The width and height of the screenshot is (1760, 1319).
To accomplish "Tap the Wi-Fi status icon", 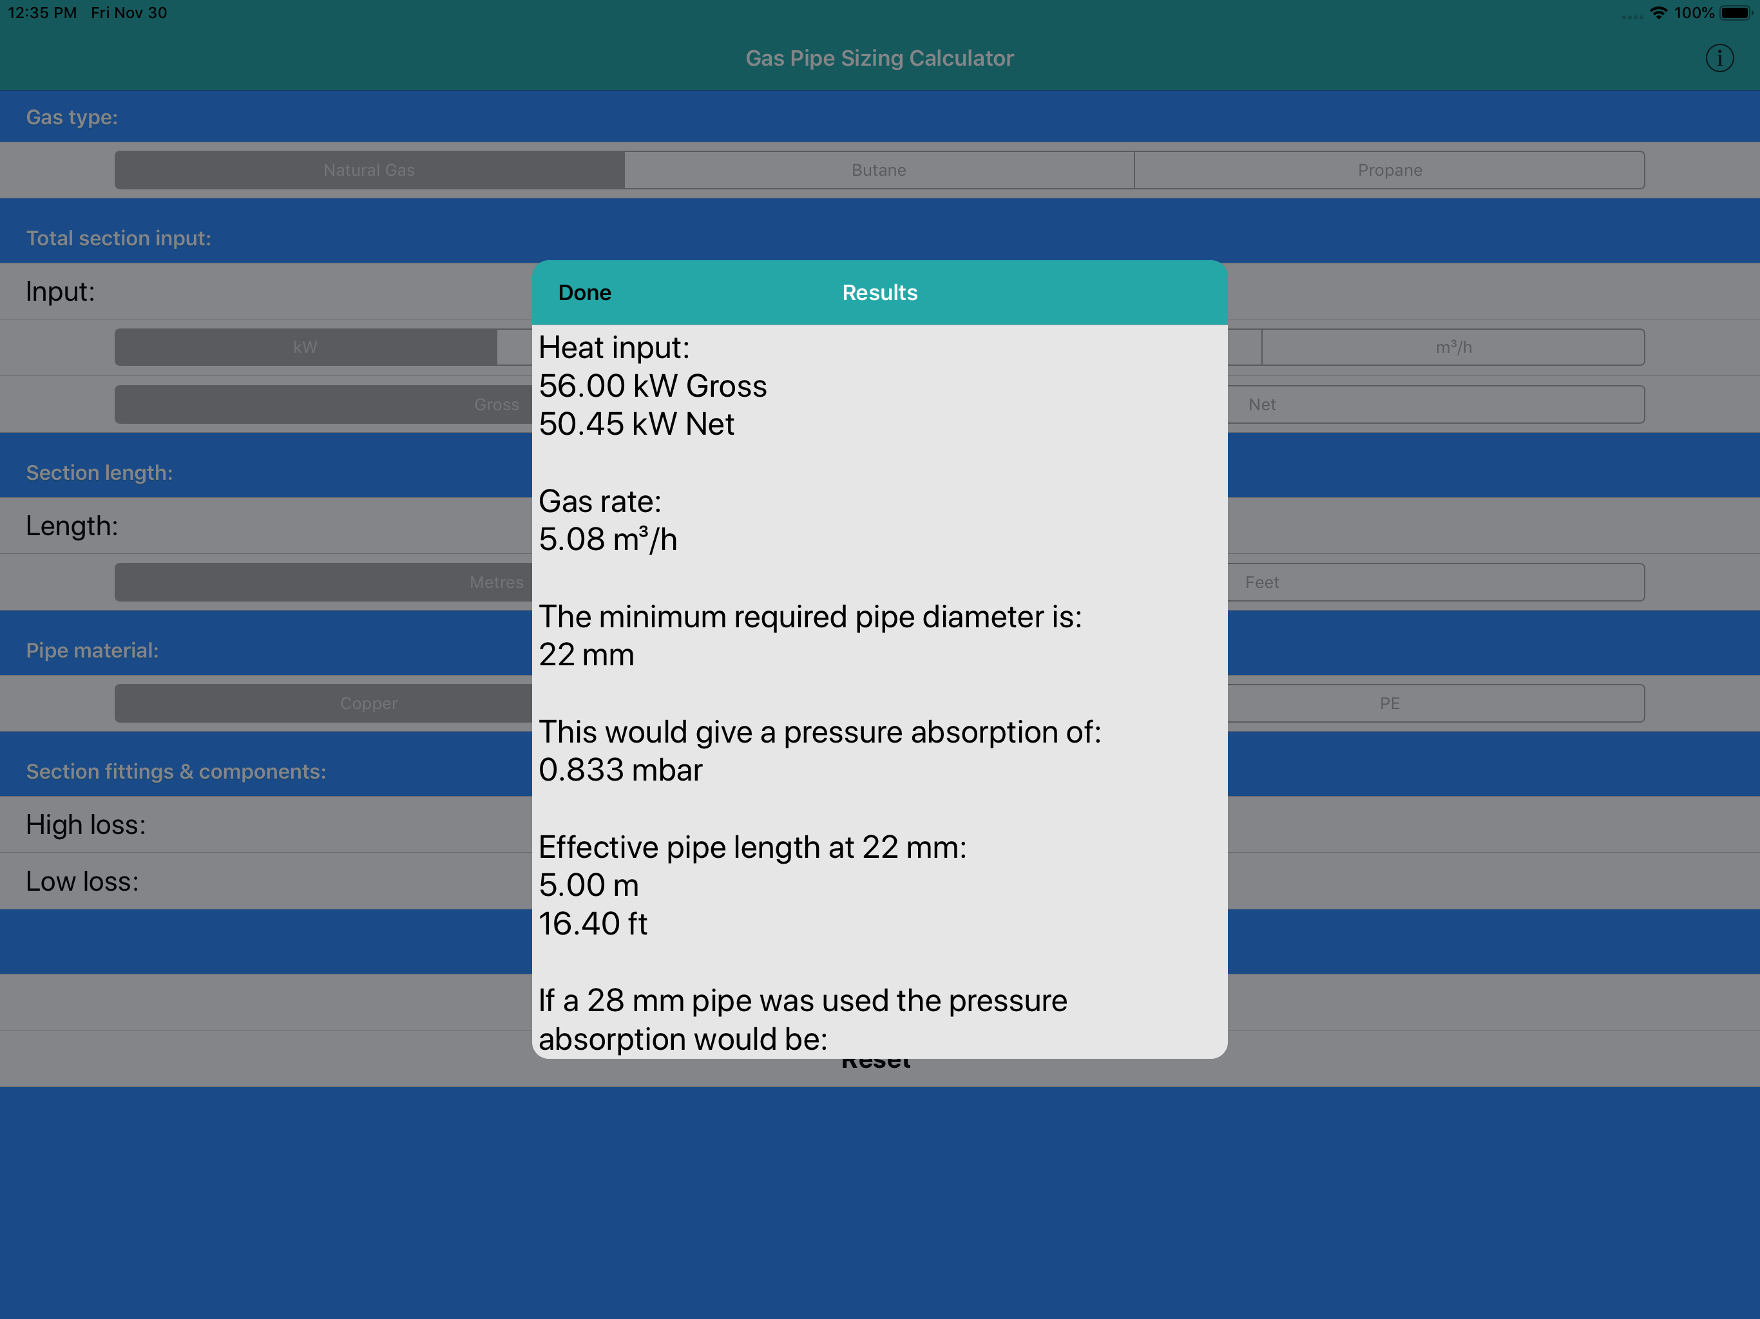I will click(x=1658, y=13).
